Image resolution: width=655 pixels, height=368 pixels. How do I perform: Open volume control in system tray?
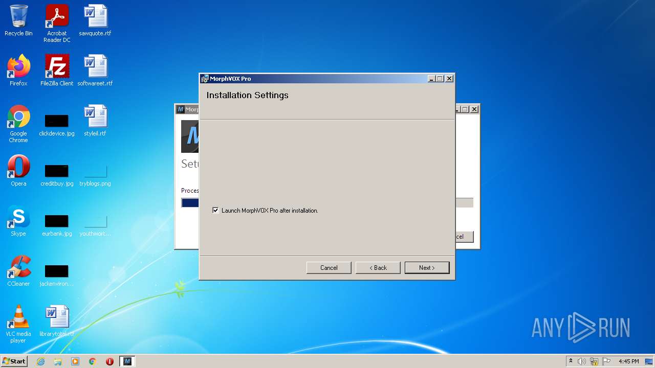pyautogui.click(x=582, y=361)
